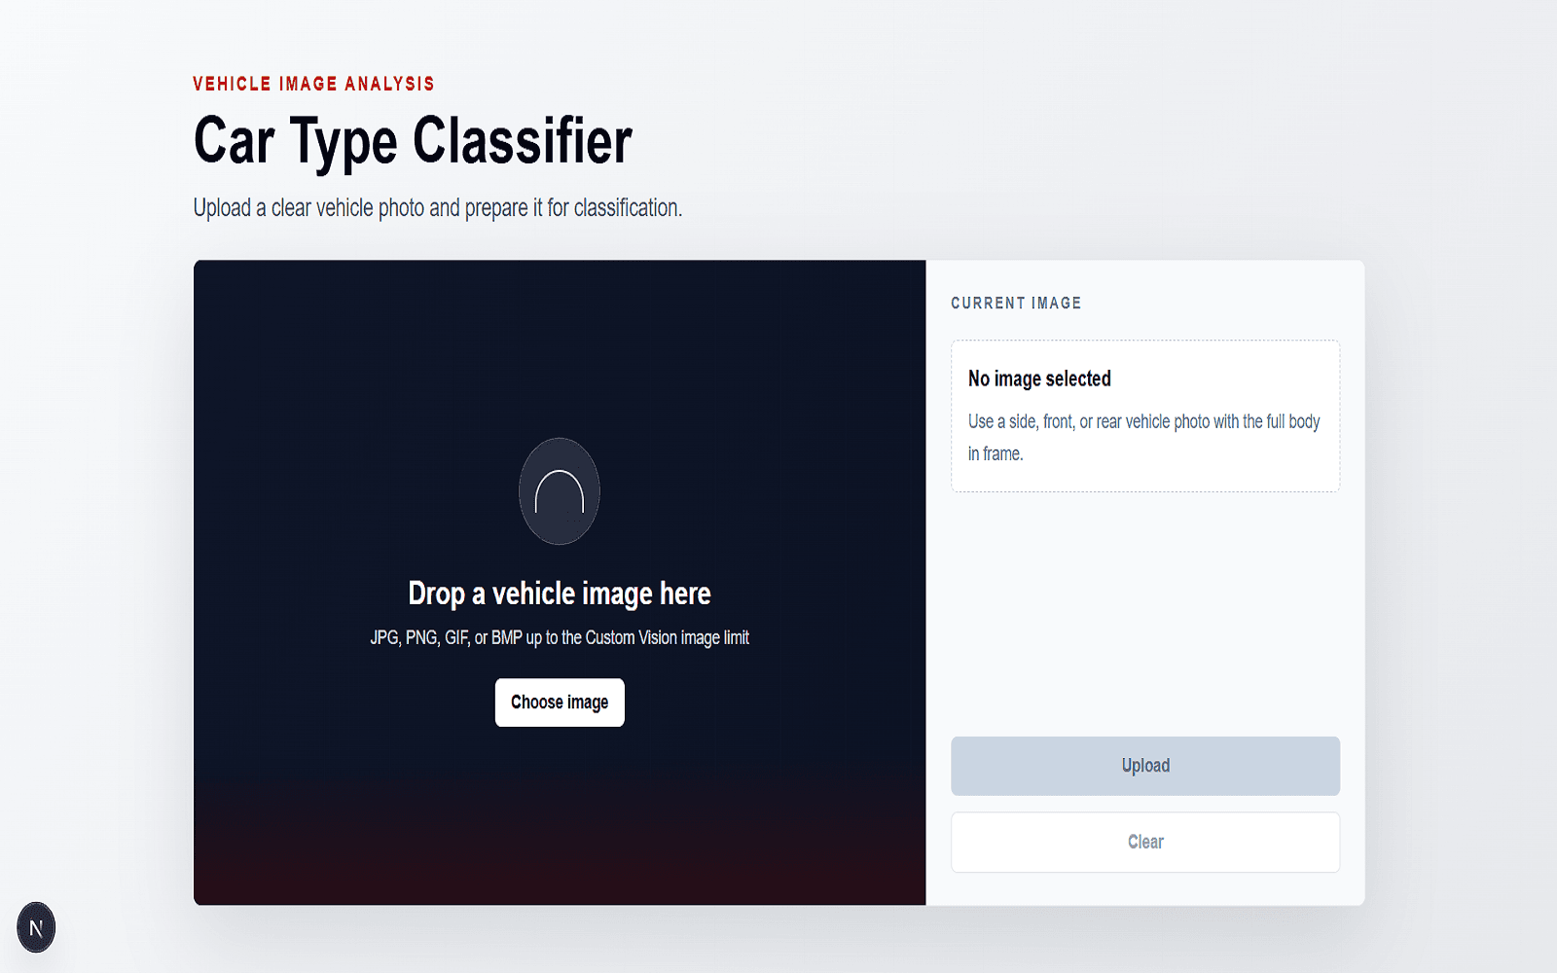Click the 'CURRENT IMAGE' label

(1016, 304)
